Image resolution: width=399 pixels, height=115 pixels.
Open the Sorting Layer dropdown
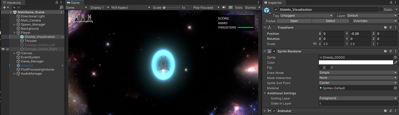tap(358, 98)
